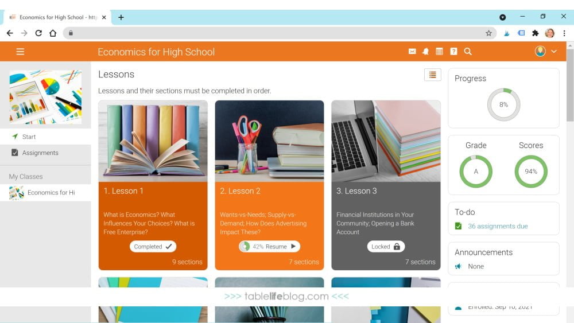The image size is (574, 323).
Task: Open the browser extensions puzzle icon
Action: [535, 33]
